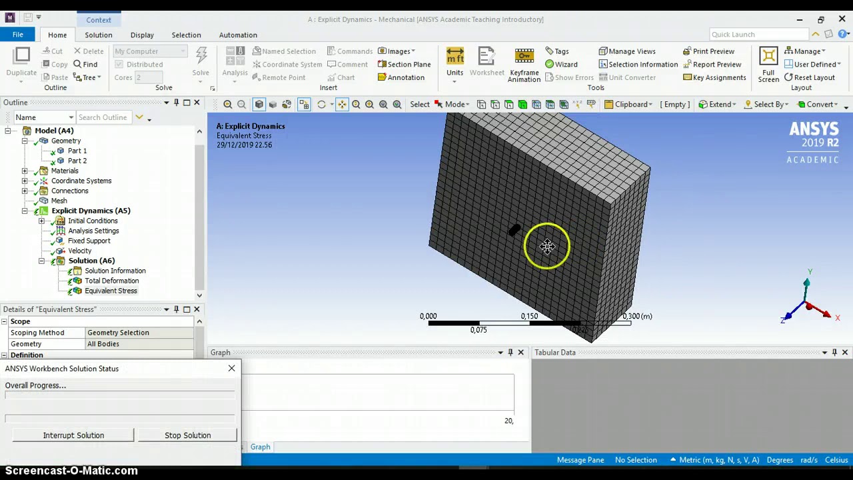Open the Mode selection dropdown
This screenshot has height=480, width=853.
tap(452, 105)
